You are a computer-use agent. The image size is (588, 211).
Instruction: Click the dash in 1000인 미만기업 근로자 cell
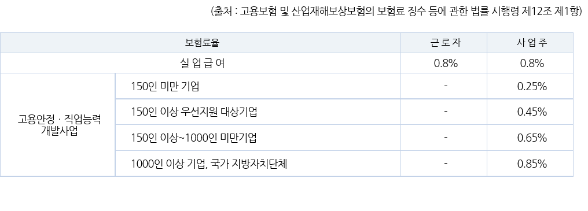(x=446, y=138)
